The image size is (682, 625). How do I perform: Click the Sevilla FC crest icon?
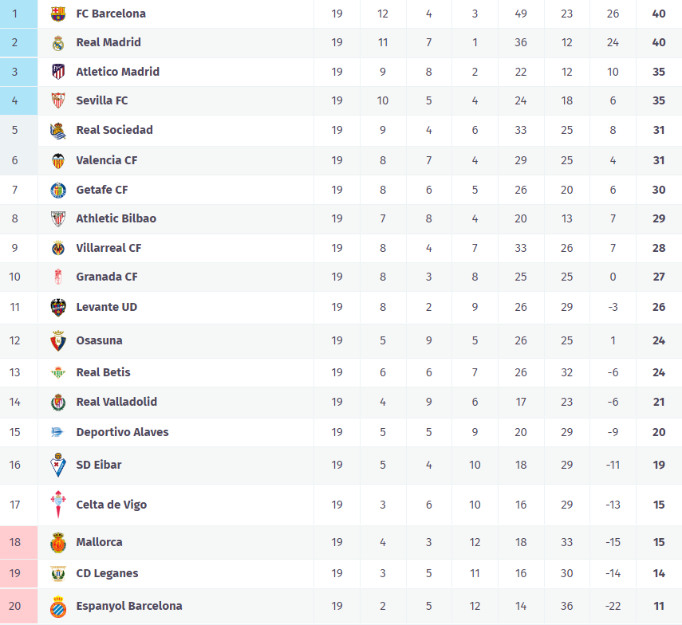point(58,100)
